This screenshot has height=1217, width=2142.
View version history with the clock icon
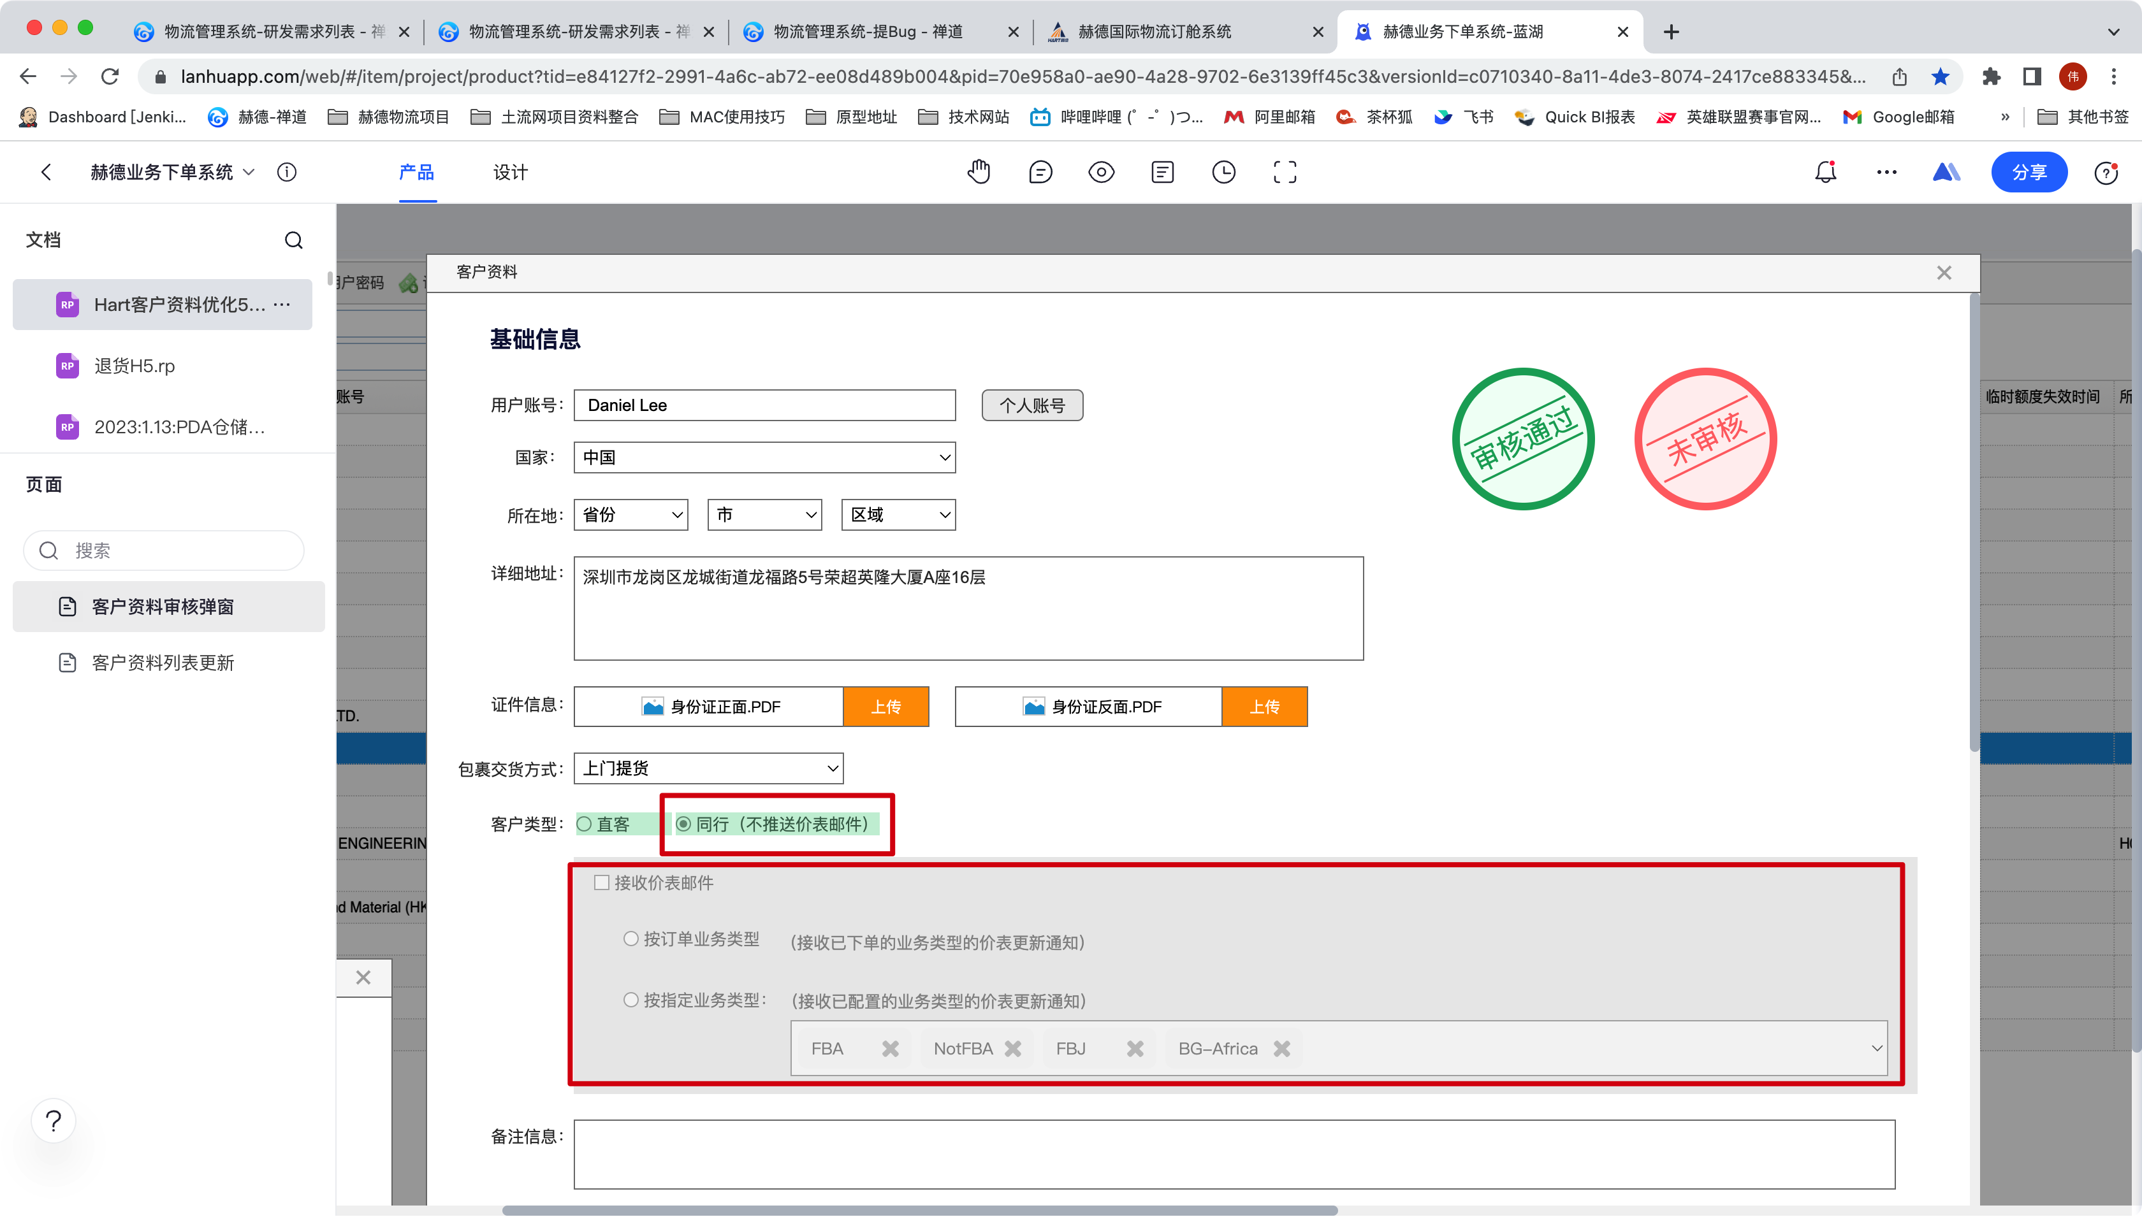tap(1223, 171)
